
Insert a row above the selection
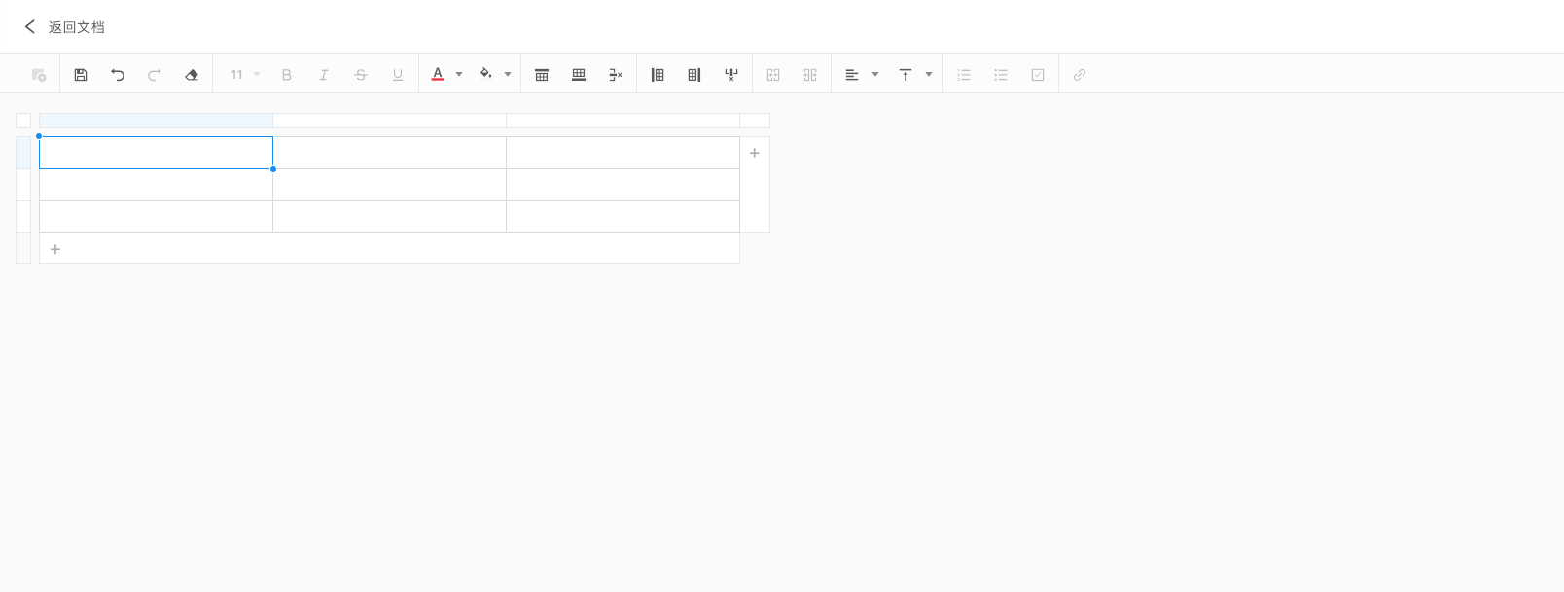(542, 75)
